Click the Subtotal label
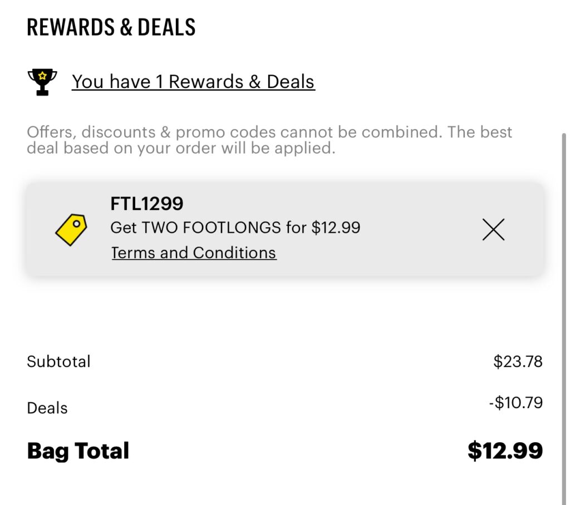 coord(58,361)
